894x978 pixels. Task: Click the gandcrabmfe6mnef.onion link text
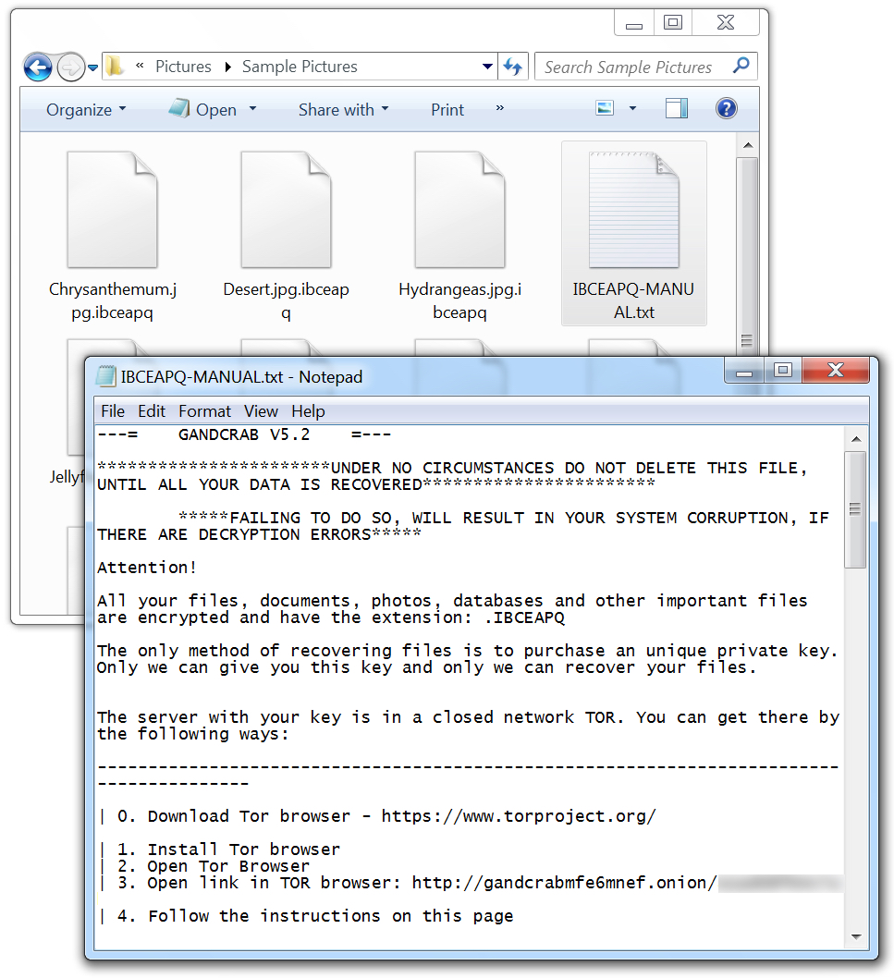pos(564,883)
